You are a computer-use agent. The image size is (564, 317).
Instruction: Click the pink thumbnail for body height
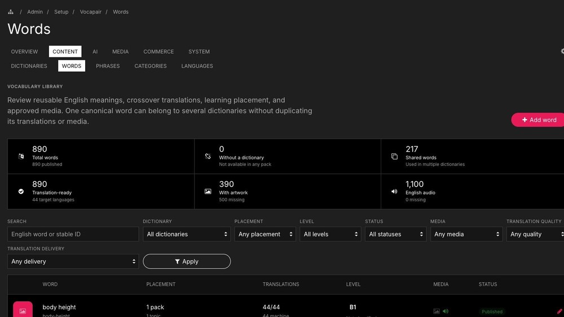tap(23, 310)
